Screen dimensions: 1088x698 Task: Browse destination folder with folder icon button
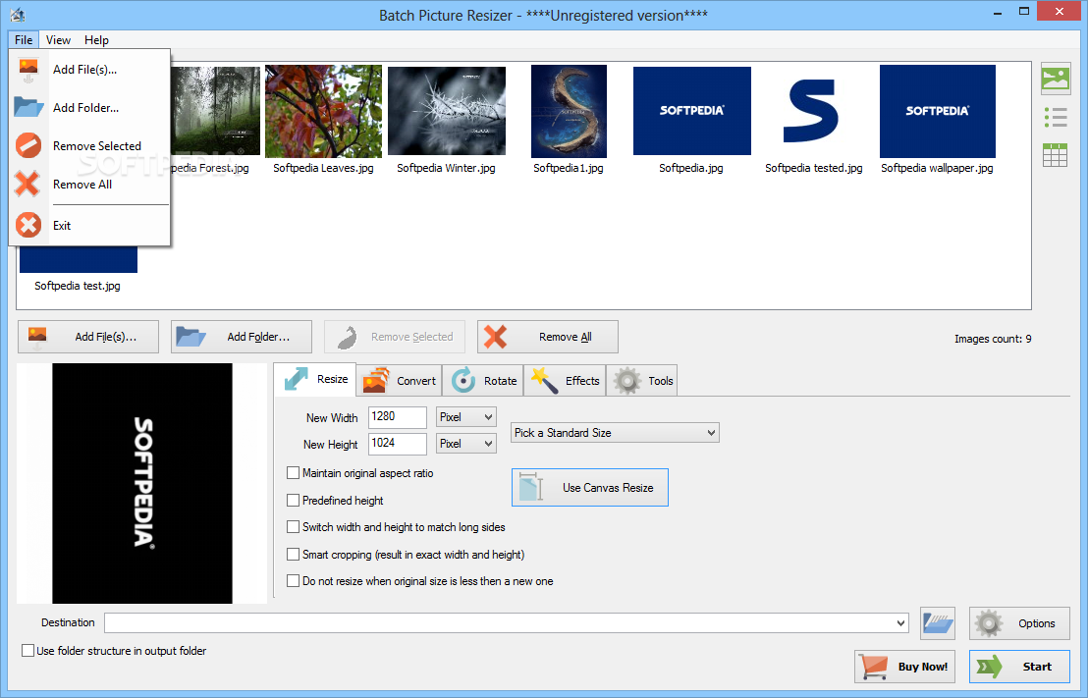point(938,623)
